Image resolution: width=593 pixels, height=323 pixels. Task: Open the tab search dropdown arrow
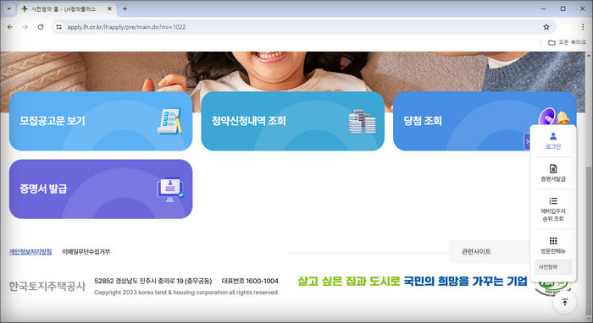click(9, 8)
